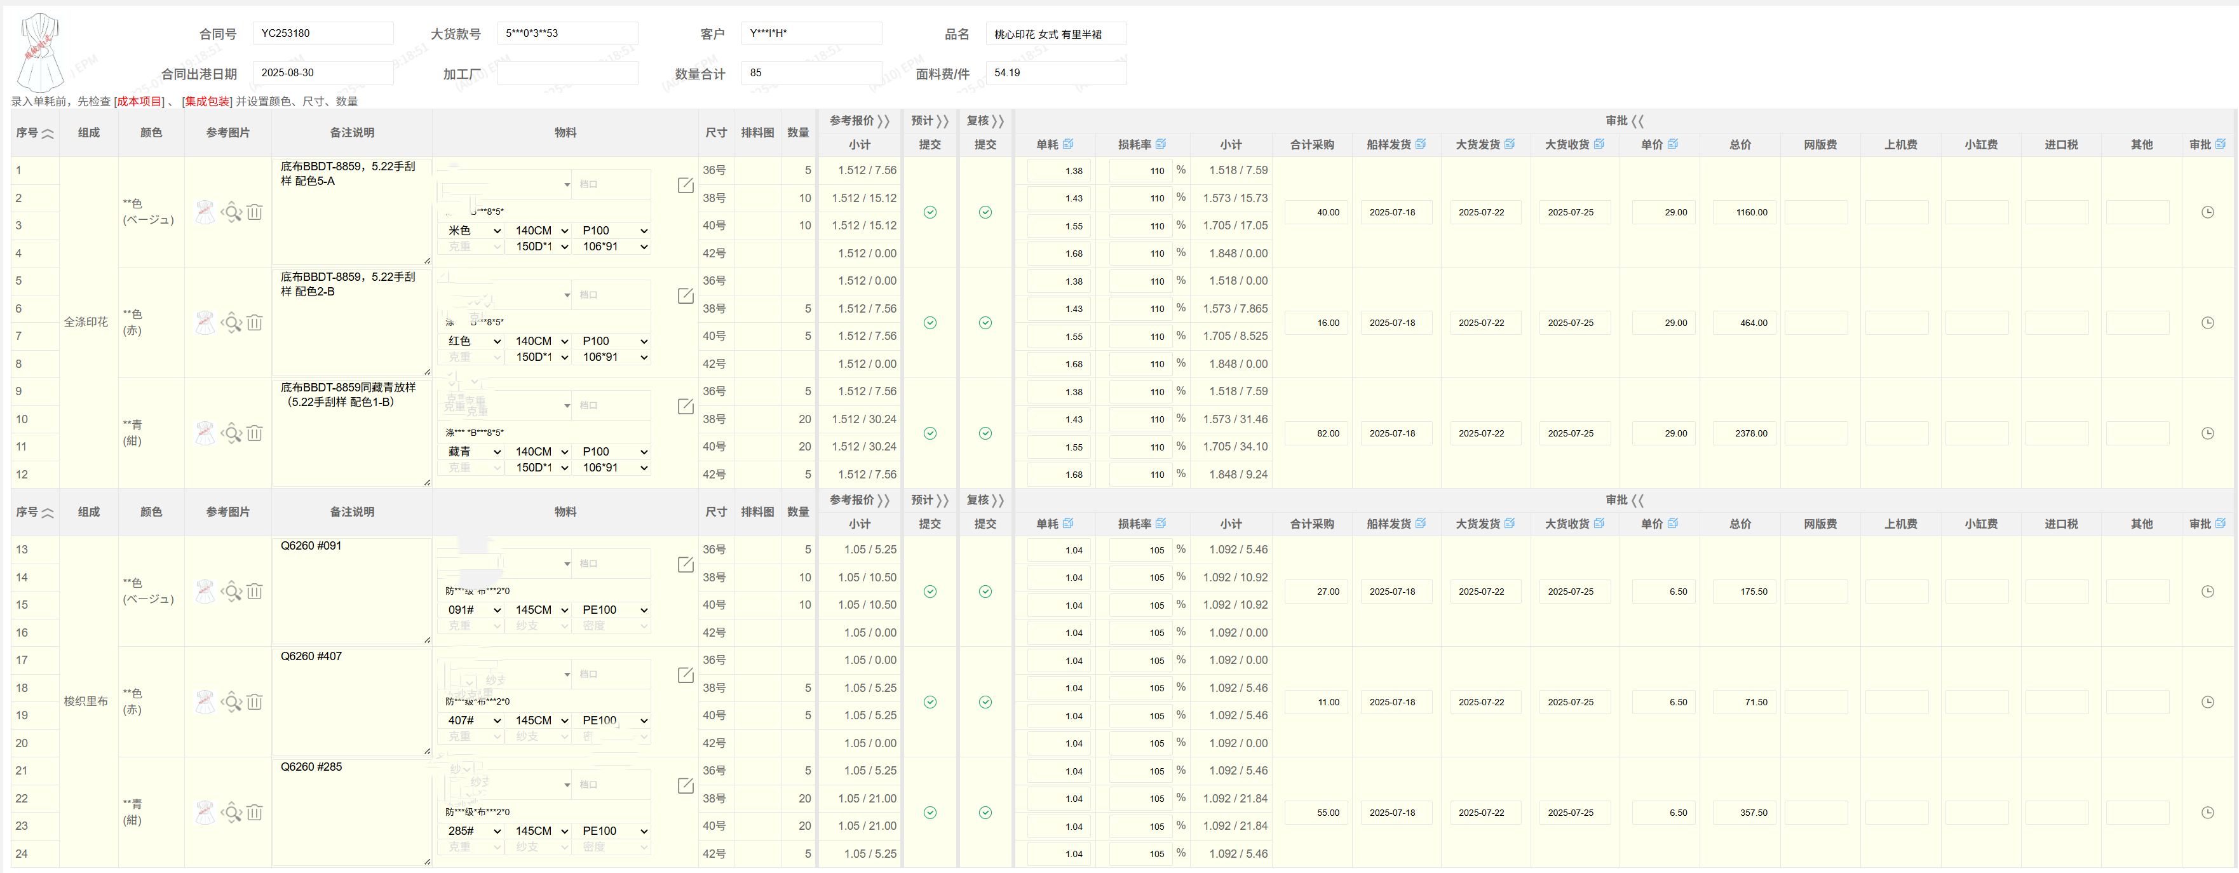
Task: Click remark box Q6260 #091
Action: pos(351,590)
